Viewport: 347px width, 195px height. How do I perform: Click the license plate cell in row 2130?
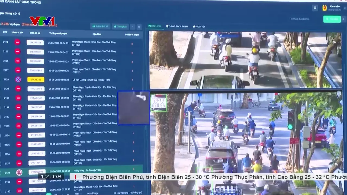pos(36,98)
